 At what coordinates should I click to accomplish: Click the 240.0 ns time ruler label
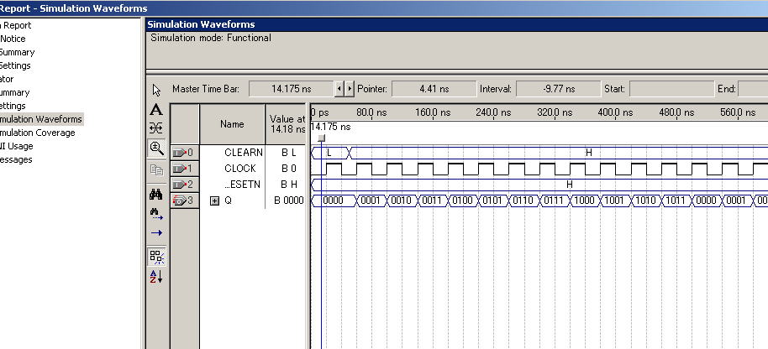(x=493, y=112)
